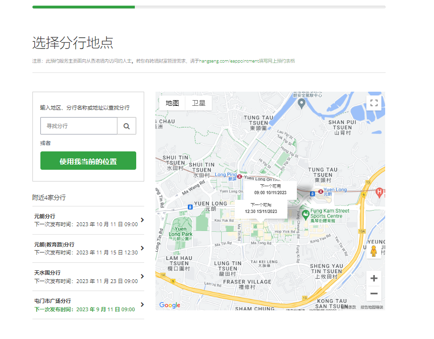Click the green progress bar at top

click(83, 7)
